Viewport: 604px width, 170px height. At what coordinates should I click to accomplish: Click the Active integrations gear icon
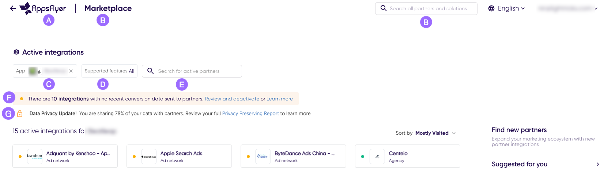point(16,52)
